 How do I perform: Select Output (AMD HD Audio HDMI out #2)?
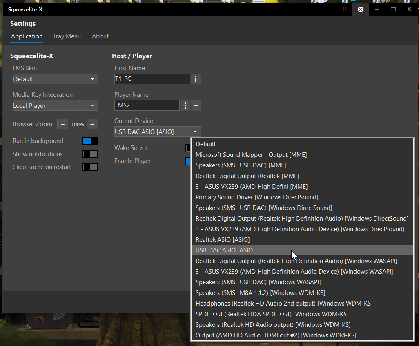point(302,335)
